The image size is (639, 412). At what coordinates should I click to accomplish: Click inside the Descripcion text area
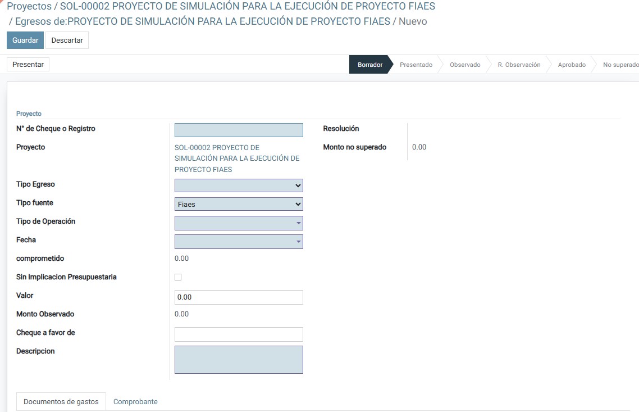[239, 360]
